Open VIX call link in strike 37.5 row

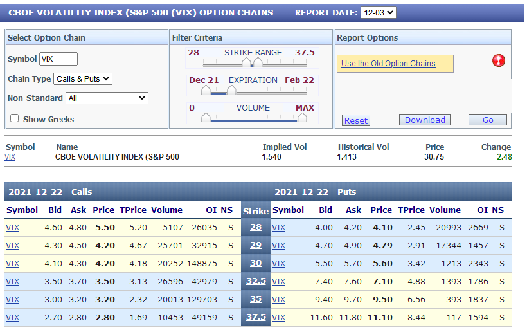point(12,318)
